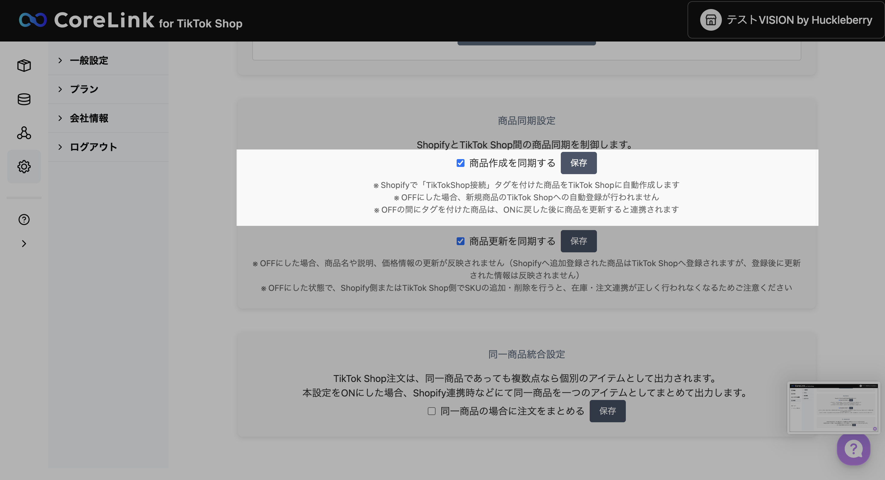Open the 会社情報 menu item
885x480 pixels.
[89, 118]
